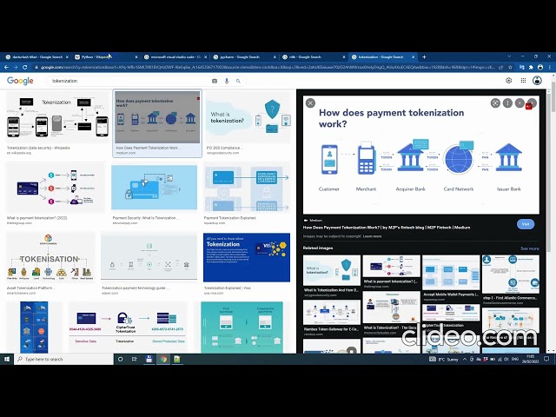Open What is payment tokenization 2022 image

(56, 188)
